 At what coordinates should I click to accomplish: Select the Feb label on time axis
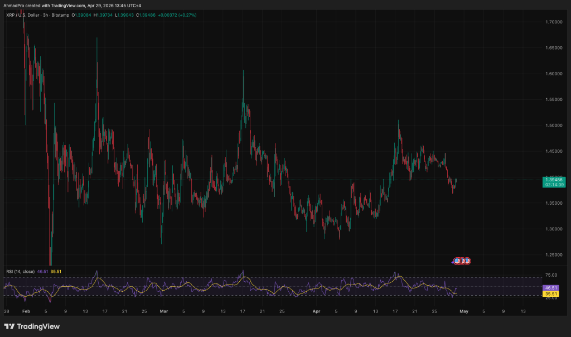26,311
